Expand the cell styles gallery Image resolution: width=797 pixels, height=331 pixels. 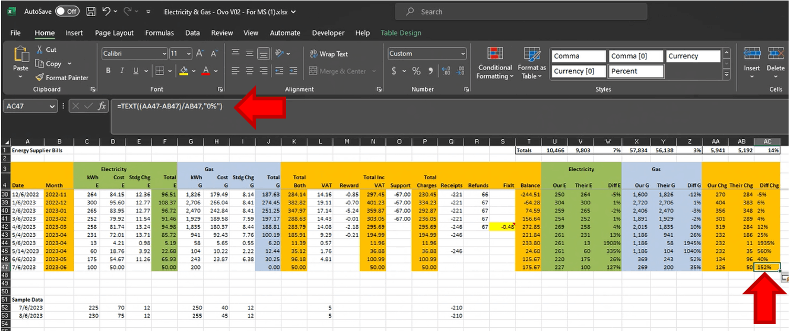(727, 75)
